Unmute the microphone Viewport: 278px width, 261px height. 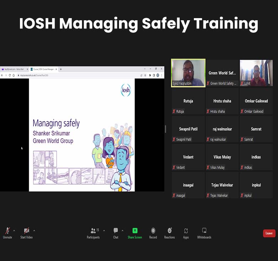(x=7, y=231)
